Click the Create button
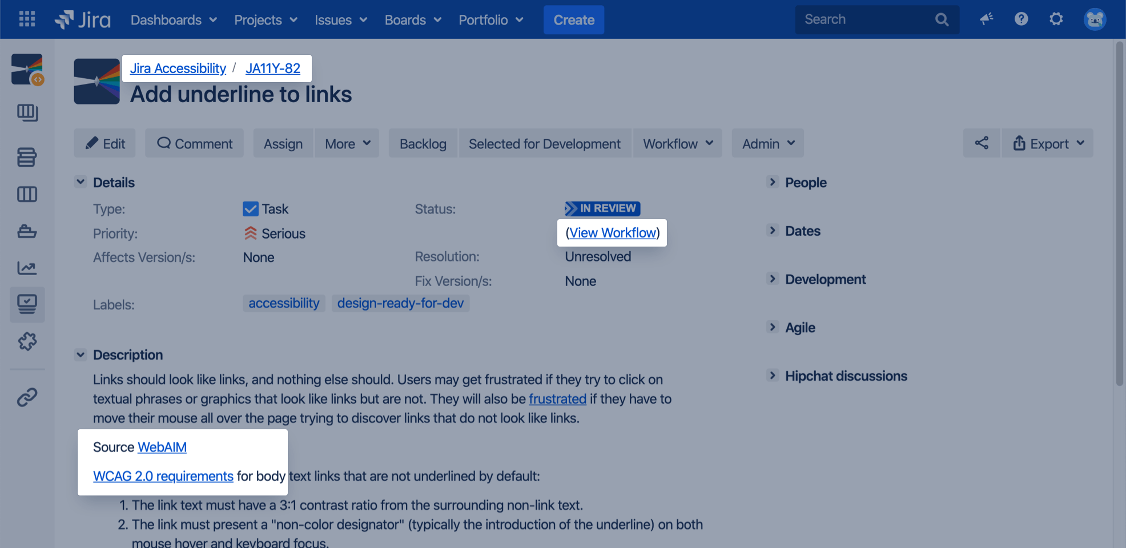Image resolution: width=1126 pixels, height=548 pixels. (574, 19)
